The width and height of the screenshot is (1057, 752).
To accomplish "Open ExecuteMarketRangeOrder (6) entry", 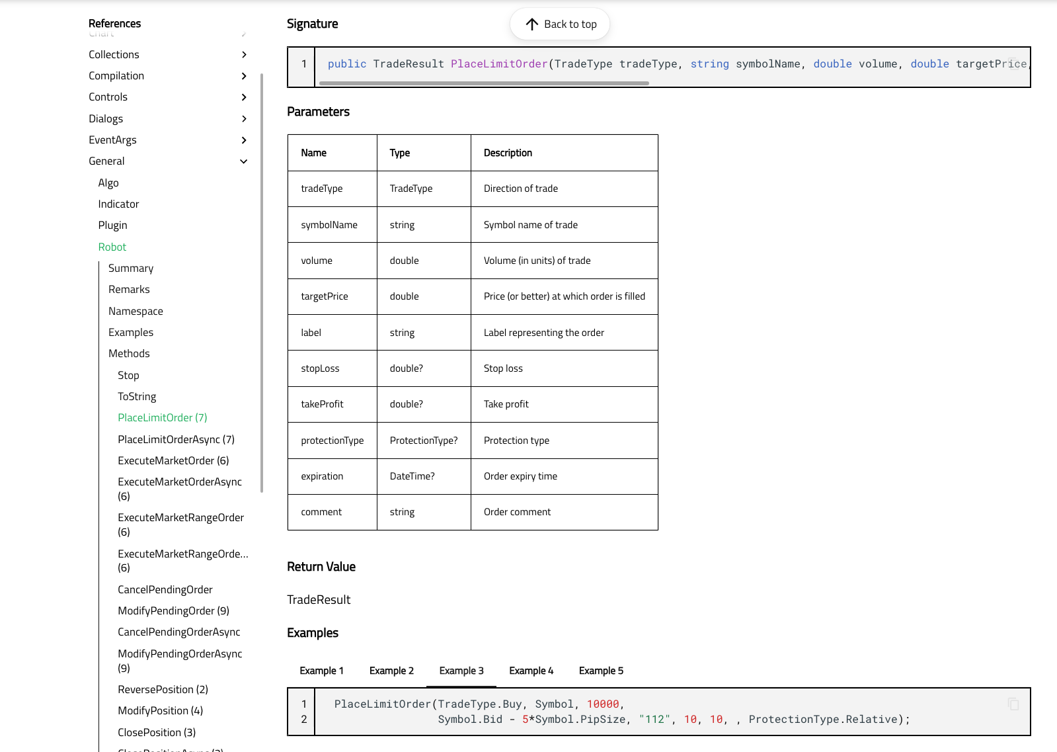I will coord(181,525).
